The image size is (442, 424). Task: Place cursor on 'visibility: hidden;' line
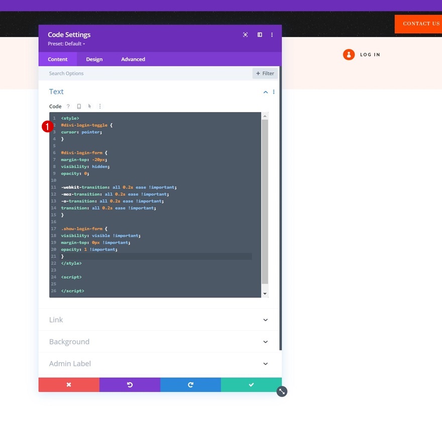pos(85,167)
